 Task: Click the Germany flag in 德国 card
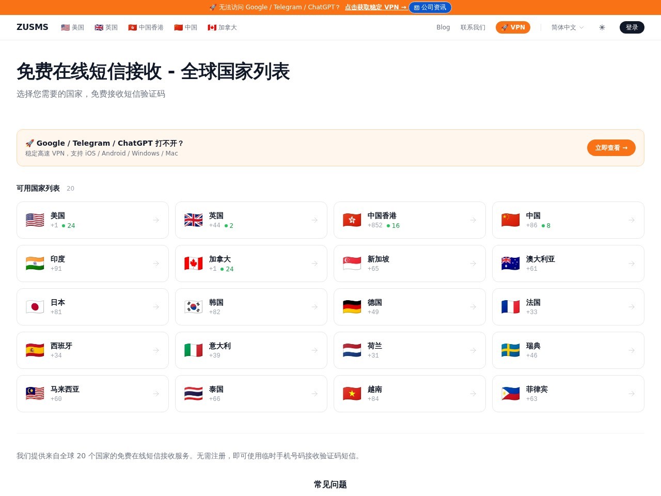point(352,307)
